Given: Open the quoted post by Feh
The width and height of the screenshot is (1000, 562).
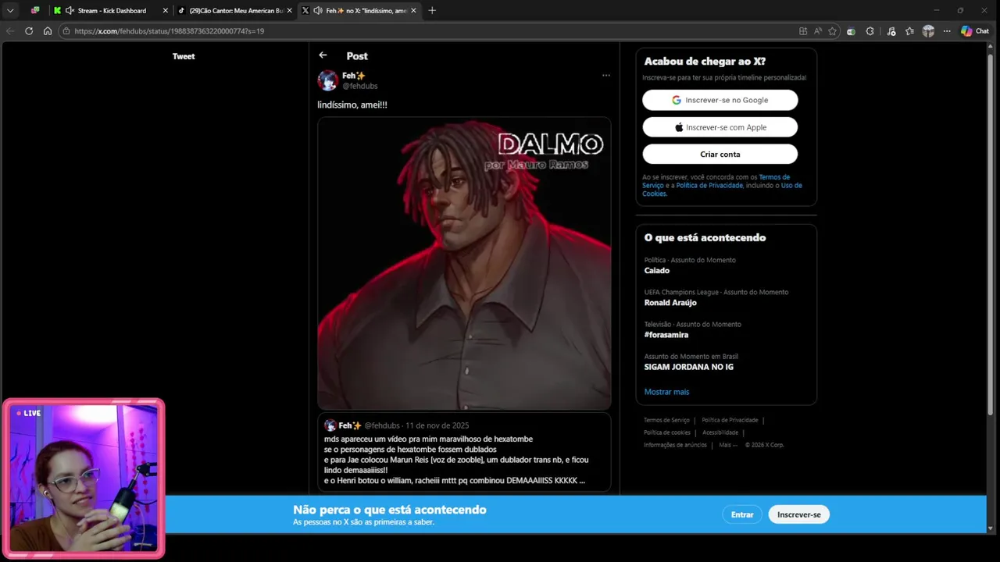Looking at the screenshot, I should click(x=464, y=453).
